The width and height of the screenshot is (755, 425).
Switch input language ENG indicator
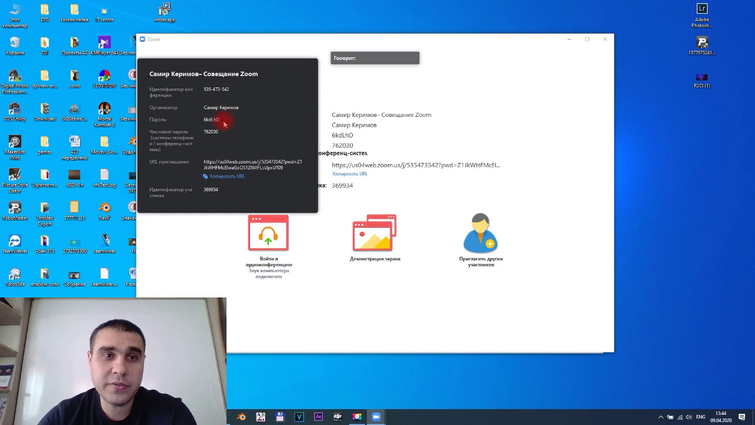coord(701,417)
